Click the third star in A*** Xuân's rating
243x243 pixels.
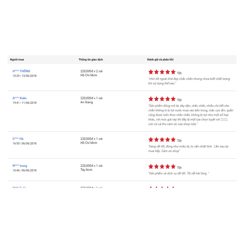pyautogui.click(x=162, y=99)
